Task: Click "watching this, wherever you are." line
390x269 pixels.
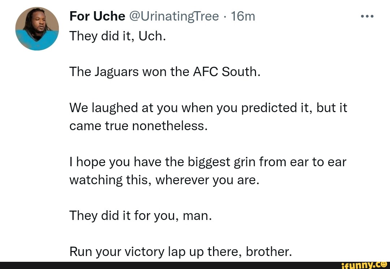Action: (164, 180)
